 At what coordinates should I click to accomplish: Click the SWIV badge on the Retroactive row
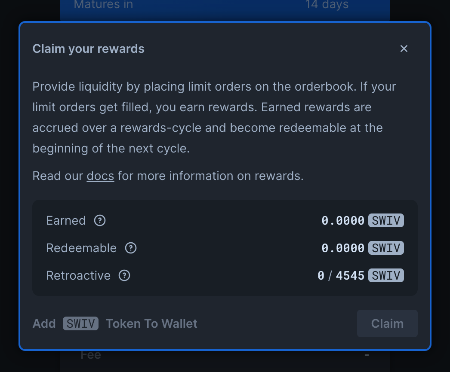[x=386, y=275]
